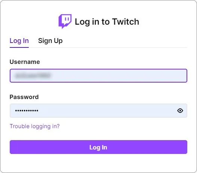Click the Username field label

pos(25,62)
